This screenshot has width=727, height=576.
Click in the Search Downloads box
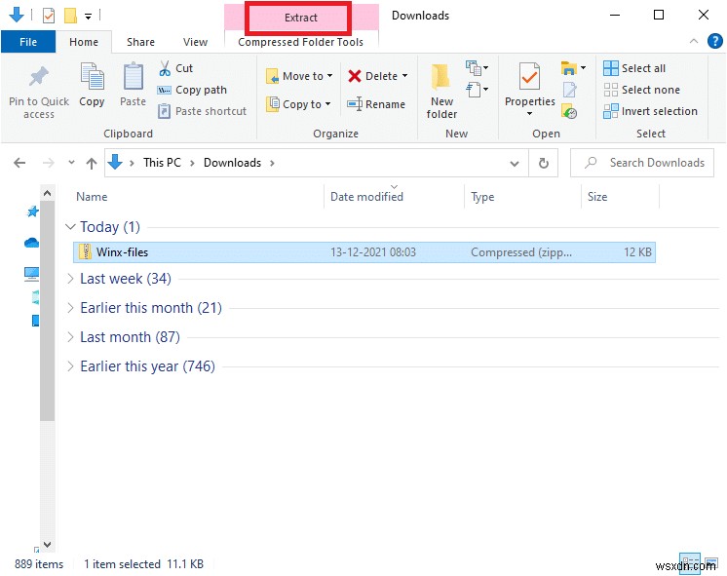[642, 163]
